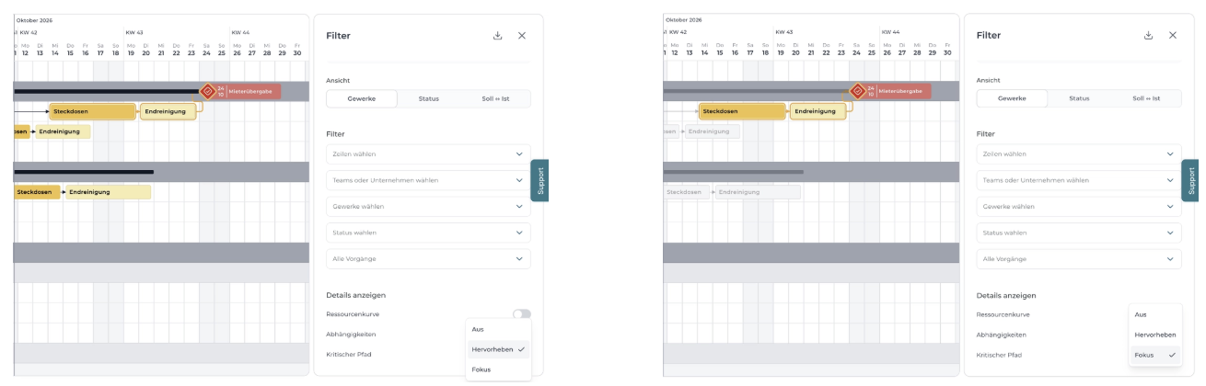Close the Filter panel in the right screenshot
This screenshot has width=1206, height=386.
point(1173,35)
